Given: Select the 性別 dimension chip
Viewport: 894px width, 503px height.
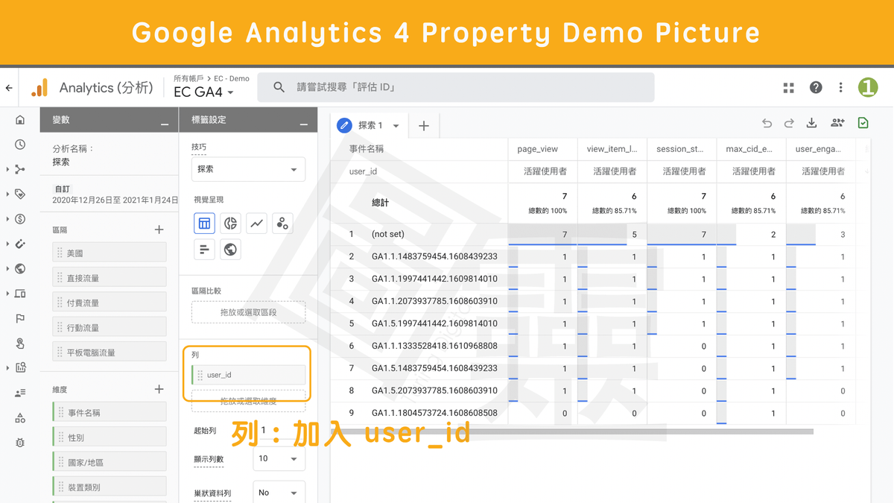Looking at the screenshot, I should (110, 437).
